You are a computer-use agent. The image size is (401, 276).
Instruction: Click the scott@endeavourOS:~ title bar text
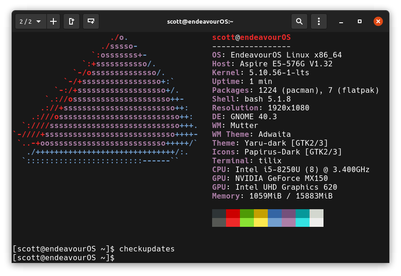click(x=200, y=21)
